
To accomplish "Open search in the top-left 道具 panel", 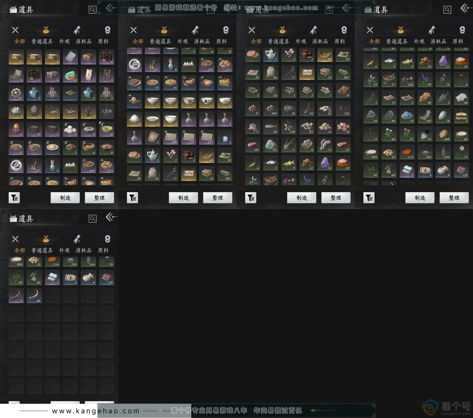I will pos(92,10).
